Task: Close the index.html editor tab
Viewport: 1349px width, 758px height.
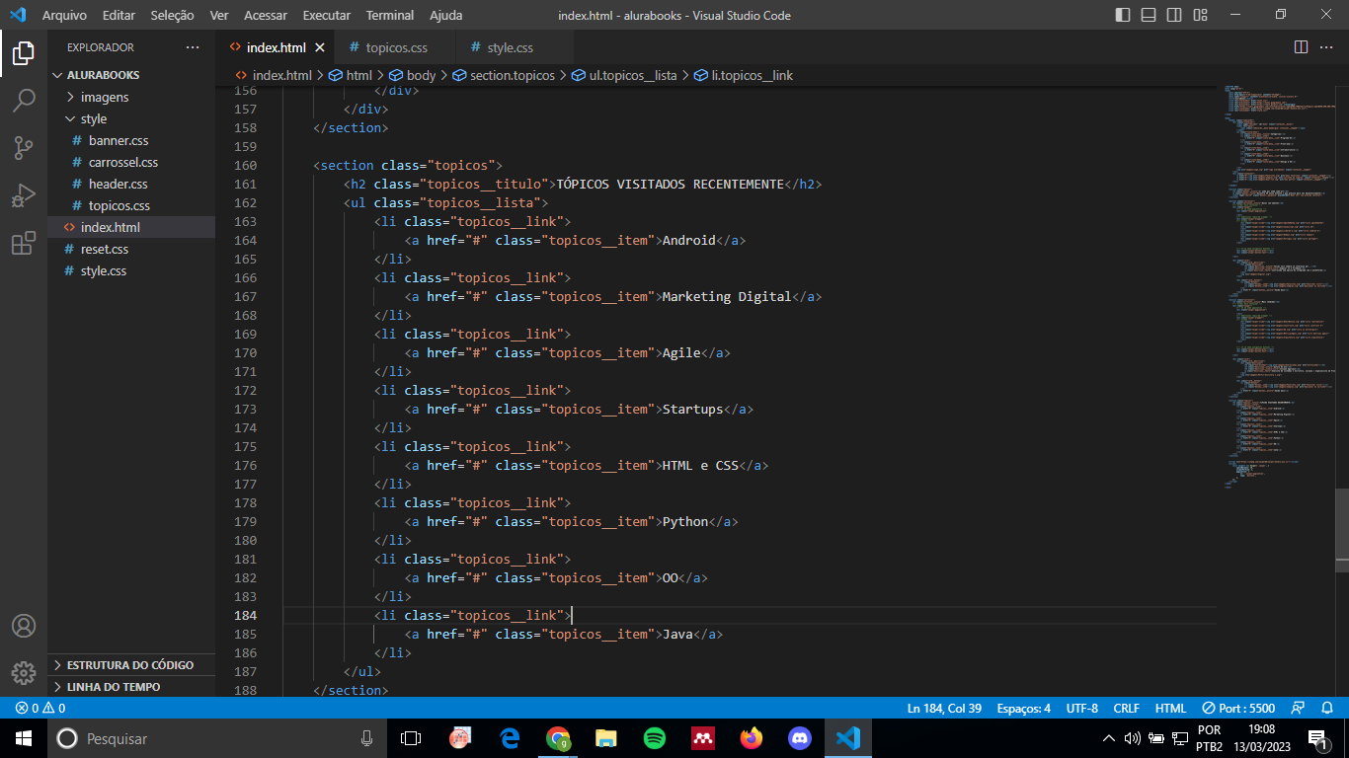Action: coord(320,47)
